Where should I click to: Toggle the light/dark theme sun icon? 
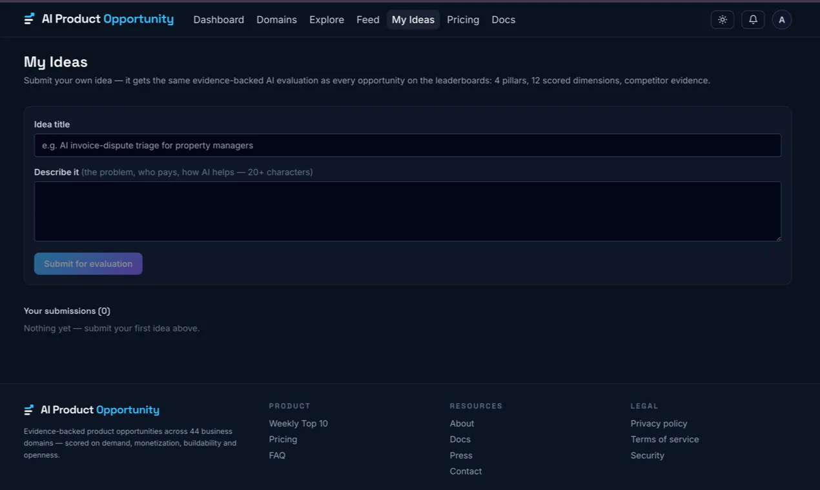(x=722, y=19)
